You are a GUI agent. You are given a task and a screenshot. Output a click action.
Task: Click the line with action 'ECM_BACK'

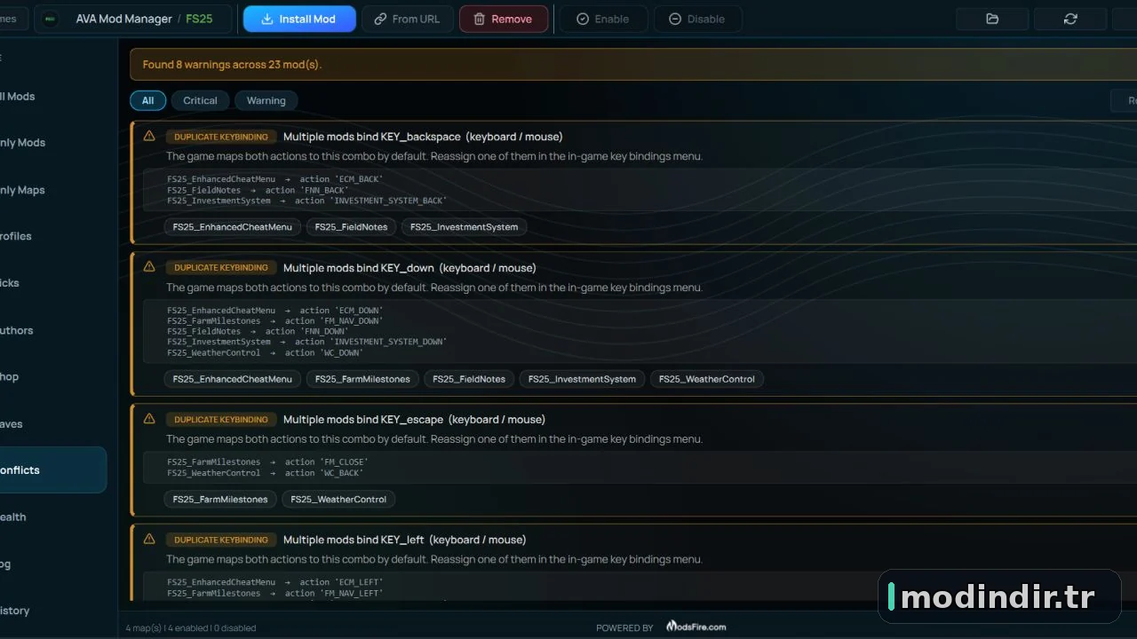coord(275,179)
